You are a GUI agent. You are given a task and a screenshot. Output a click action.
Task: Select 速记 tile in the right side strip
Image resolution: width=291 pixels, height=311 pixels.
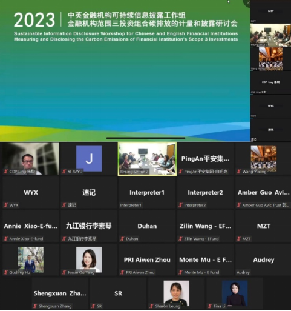[270, 130]
